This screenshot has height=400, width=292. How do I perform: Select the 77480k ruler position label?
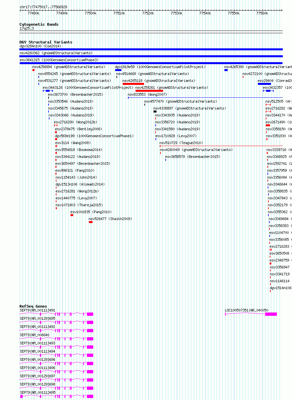pos(33,13)
